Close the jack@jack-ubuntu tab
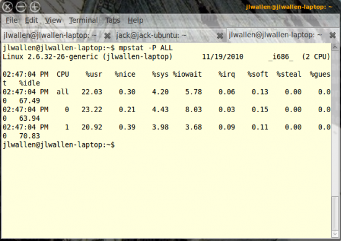 pos(220,36)
